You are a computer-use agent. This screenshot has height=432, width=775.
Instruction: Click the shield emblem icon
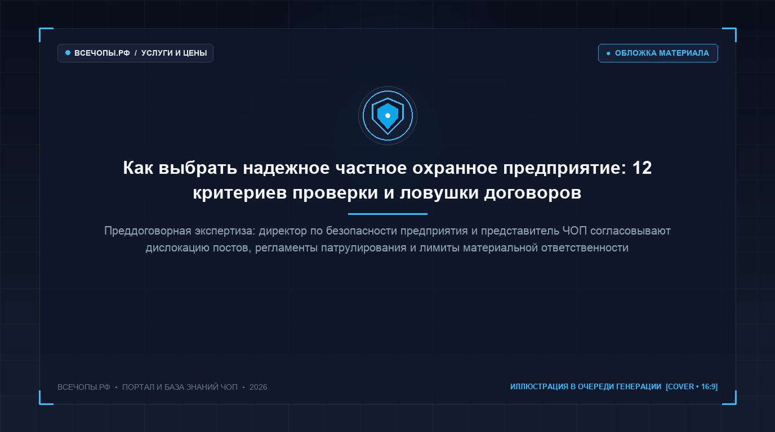387,115
